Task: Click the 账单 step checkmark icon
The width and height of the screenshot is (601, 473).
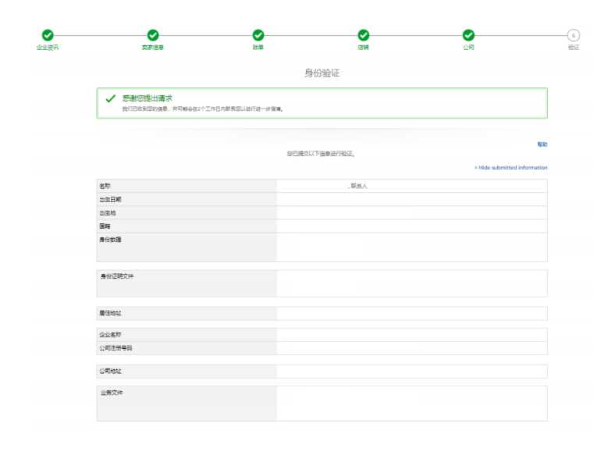Action: point(258,35)
